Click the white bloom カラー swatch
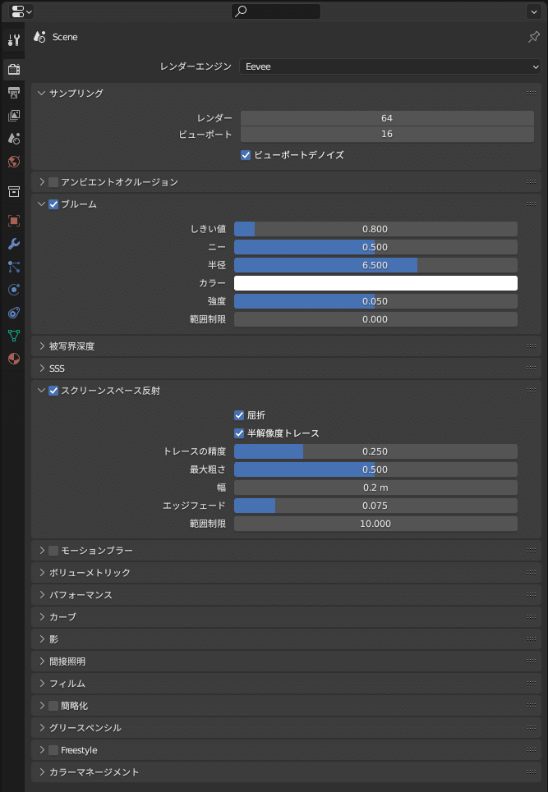The width and height of the screenshot is (548, 792). pyautogui.click(x=375, y=283)
